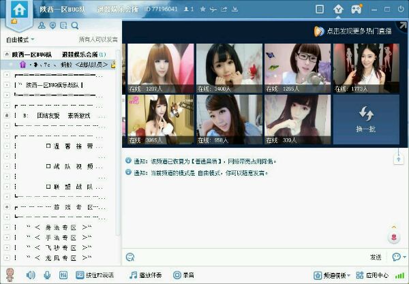409x284 pixels.
Task: Select channel 温馨接待
Action: 73,146
